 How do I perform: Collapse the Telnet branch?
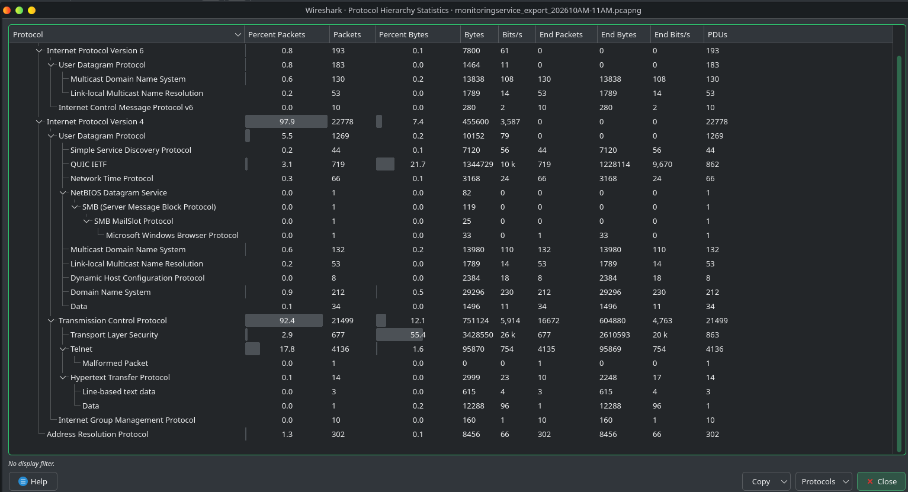(x=63, y=349)
